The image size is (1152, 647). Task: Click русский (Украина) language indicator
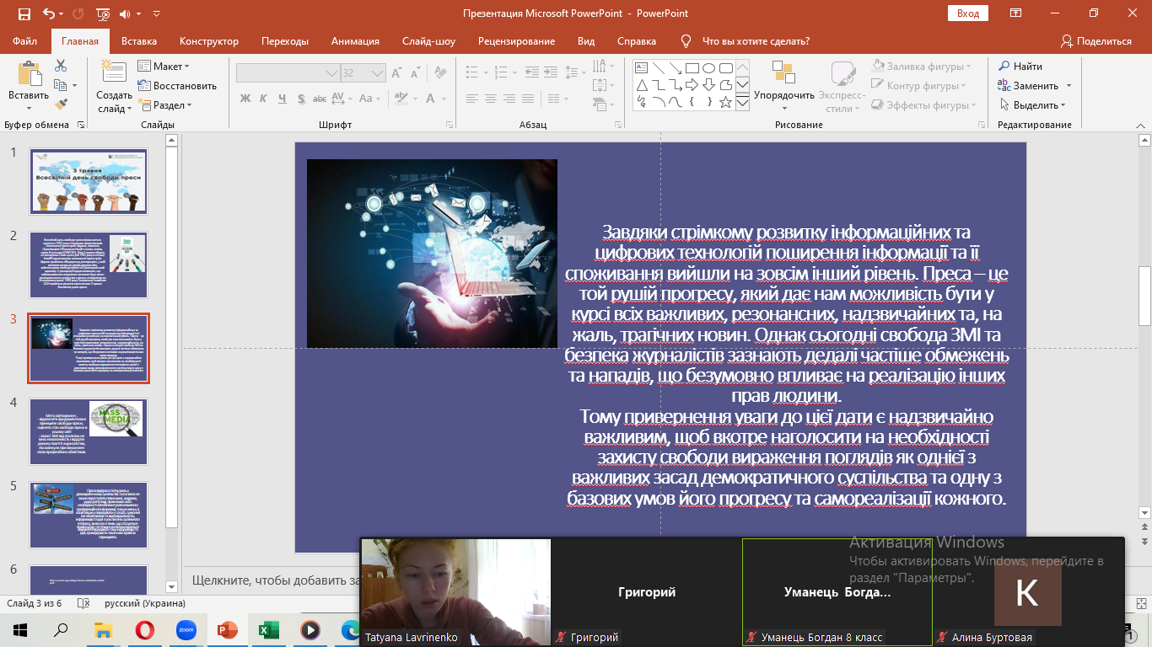pyautogui.click(x=145, y=603)
